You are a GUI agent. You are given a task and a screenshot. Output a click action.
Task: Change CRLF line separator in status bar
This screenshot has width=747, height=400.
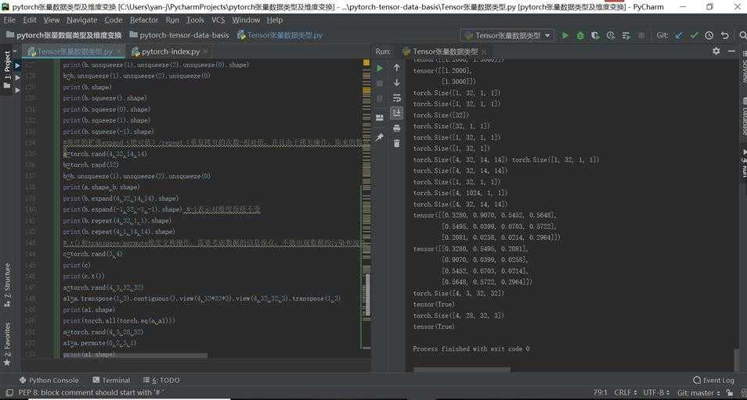pos(626,393)
